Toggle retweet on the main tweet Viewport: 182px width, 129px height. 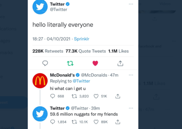[x=70, y=63]
